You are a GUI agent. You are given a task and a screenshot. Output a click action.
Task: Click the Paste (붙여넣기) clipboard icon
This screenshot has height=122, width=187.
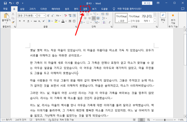[x=6, y=16]
